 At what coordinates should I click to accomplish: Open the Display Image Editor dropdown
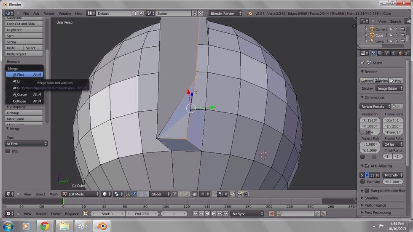[x=389, y=88]
